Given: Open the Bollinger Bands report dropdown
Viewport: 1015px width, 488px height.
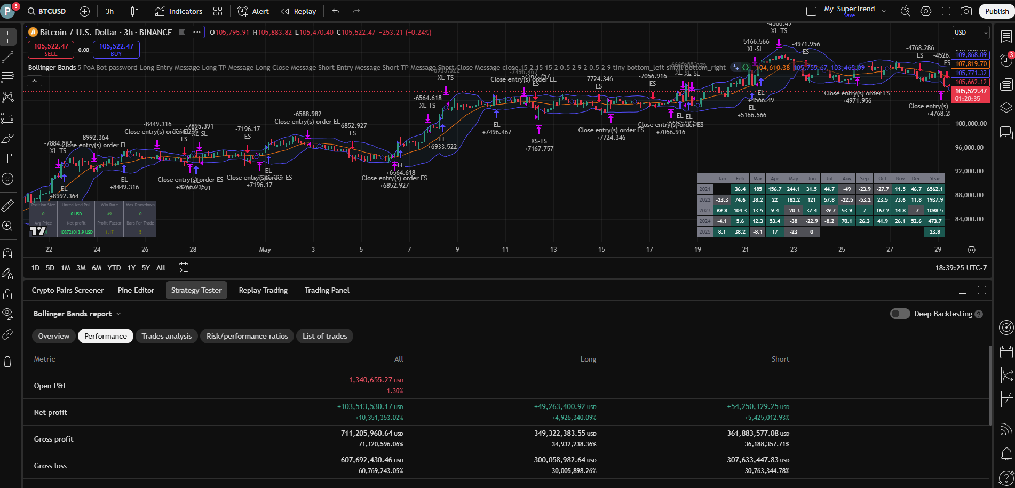Looking at the screenshot, I should tap(77, 314).
